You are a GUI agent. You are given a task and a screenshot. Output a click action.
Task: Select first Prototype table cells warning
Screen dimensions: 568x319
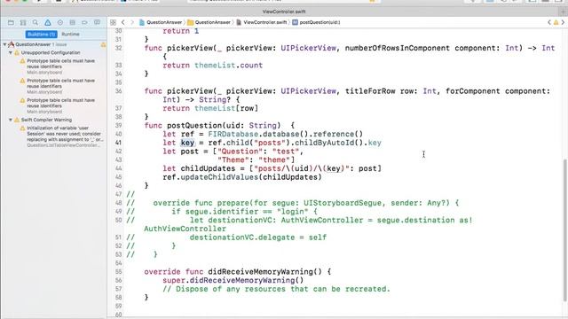tap(60, 66)
